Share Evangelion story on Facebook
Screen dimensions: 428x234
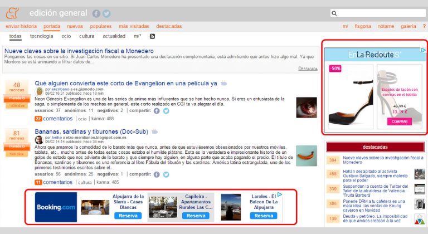[157, 111]
